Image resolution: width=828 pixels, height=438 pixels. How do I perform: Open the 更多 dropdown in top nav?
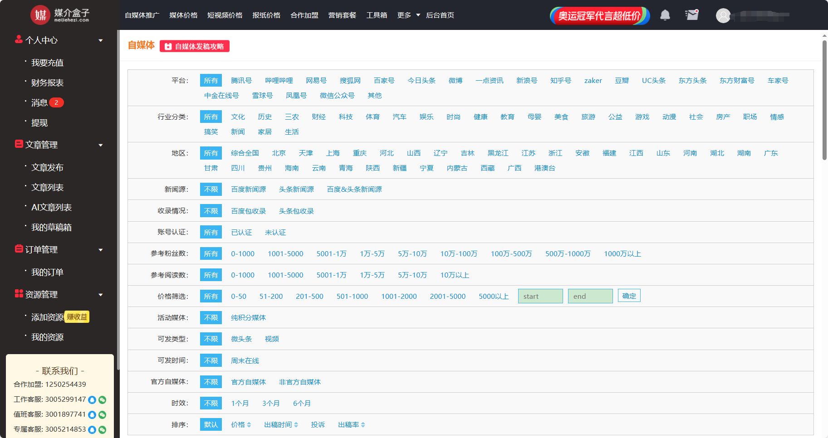pyautogui.click(x=408, y=15)
